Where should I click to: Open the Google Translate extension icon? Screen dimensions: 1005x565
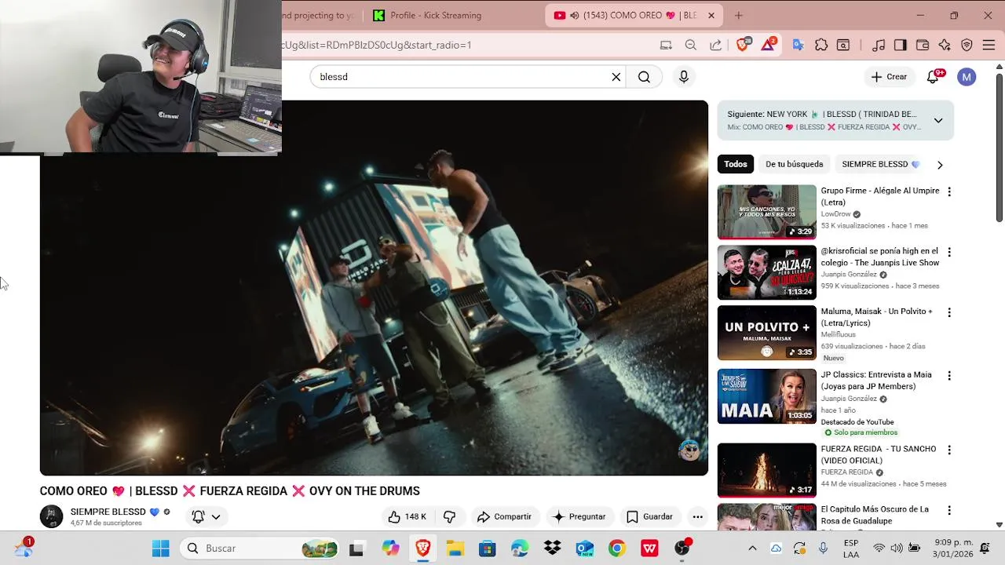[x=799, y=45]
